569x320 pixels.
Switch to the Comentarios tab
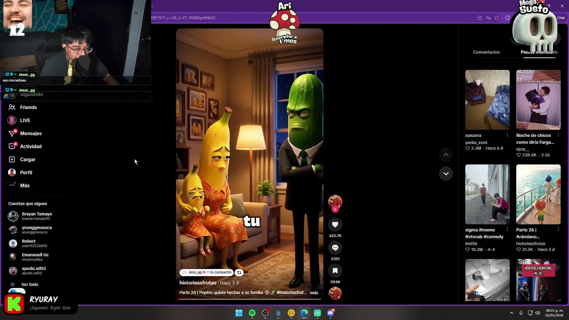point(486,52)
